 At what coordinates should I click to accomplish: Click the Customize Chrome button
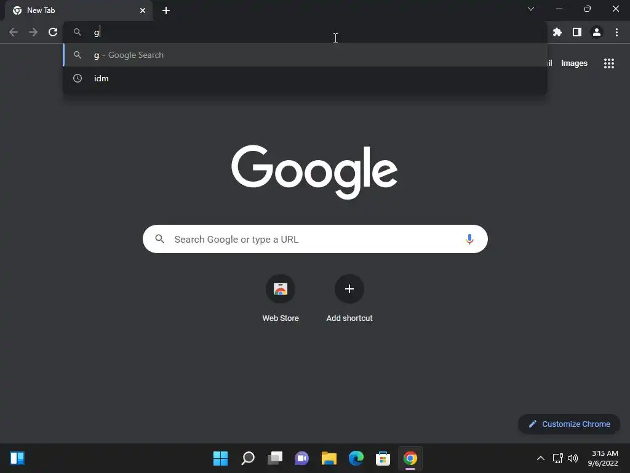[569, 424]
